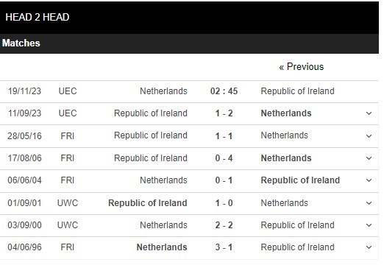Click the 1 - 2 score result
This screenshot has width=384, height=265.
224,113
